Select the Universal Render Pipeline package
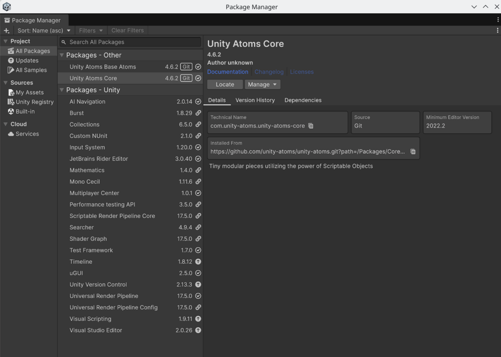Viewport: 501px width, 357px height. pos(130,296)
